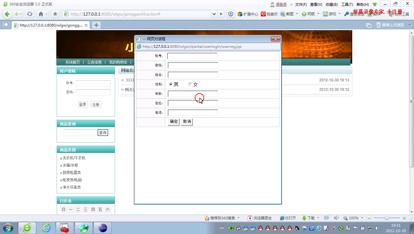Open the 查看(V) menu

coord(316,4)
